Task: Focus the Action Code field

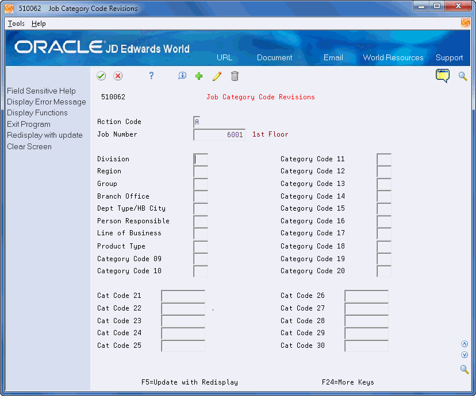Action: (x=197, y=122)
